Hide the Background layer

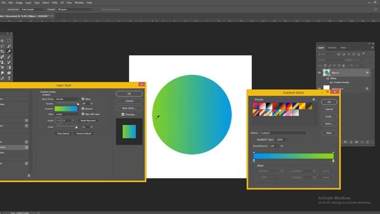(319, 89)
